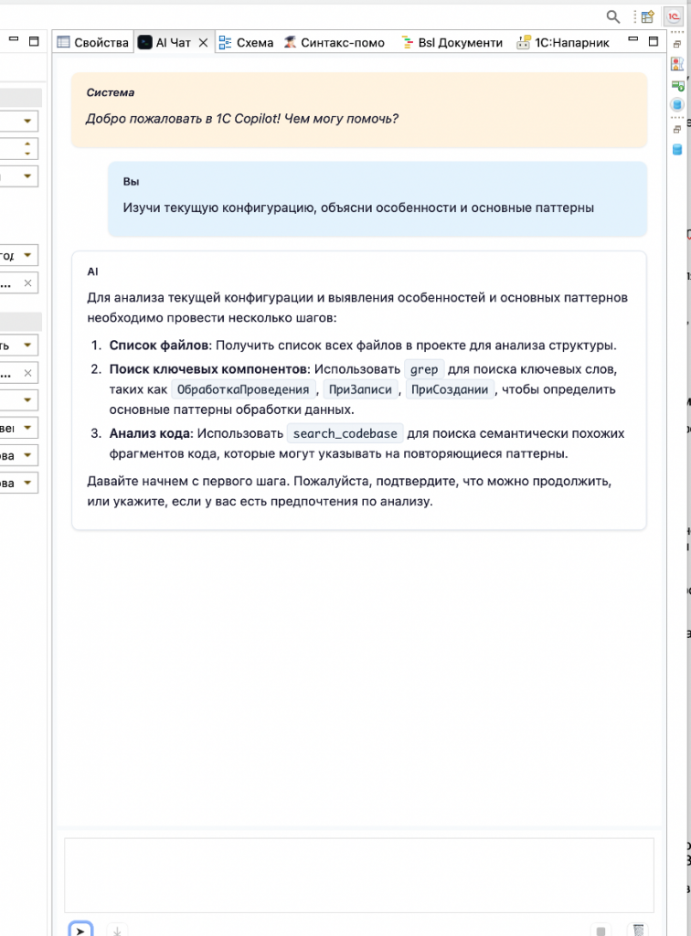This screenshot has width=691, height=936.
Task: Click the 'Вы' message header
Action: (x=131, y=182)
